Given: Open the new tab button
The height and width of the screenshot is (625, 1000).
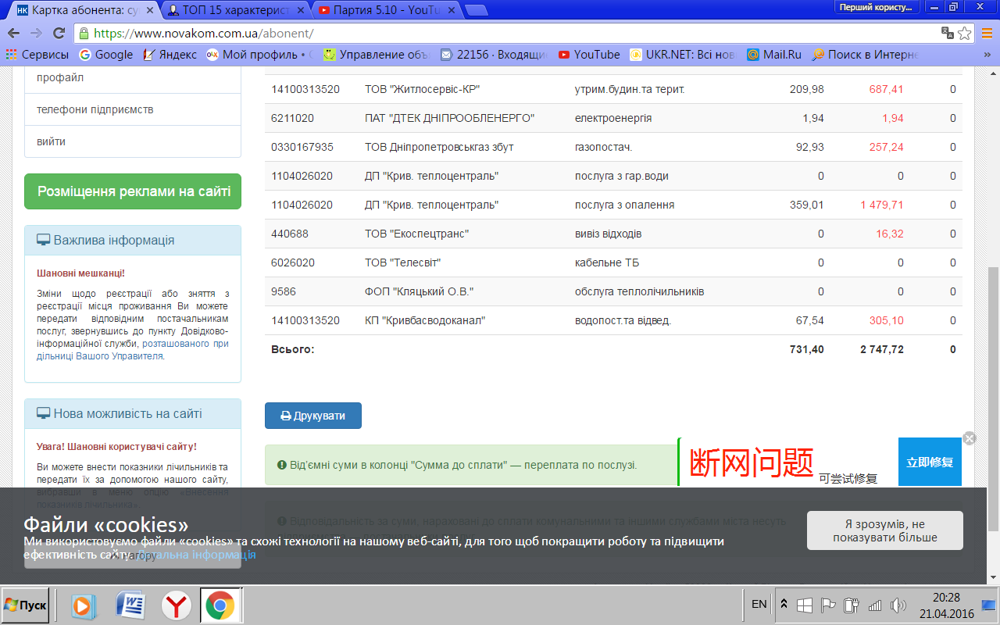Looking at the screenshot, I should tap(476, 11).
